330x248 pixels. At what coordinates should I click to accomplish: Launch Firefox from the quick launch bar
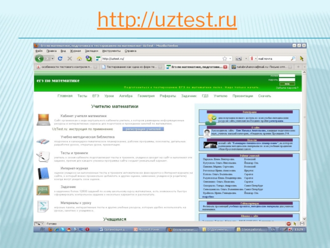click(x=50, y=229)
